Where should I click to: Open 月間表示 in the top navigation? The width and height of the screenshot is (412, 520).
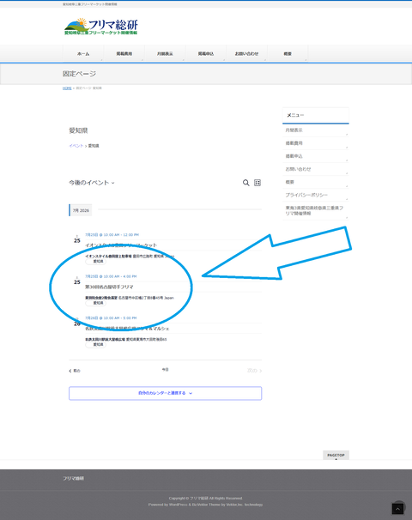pos(165,54)
